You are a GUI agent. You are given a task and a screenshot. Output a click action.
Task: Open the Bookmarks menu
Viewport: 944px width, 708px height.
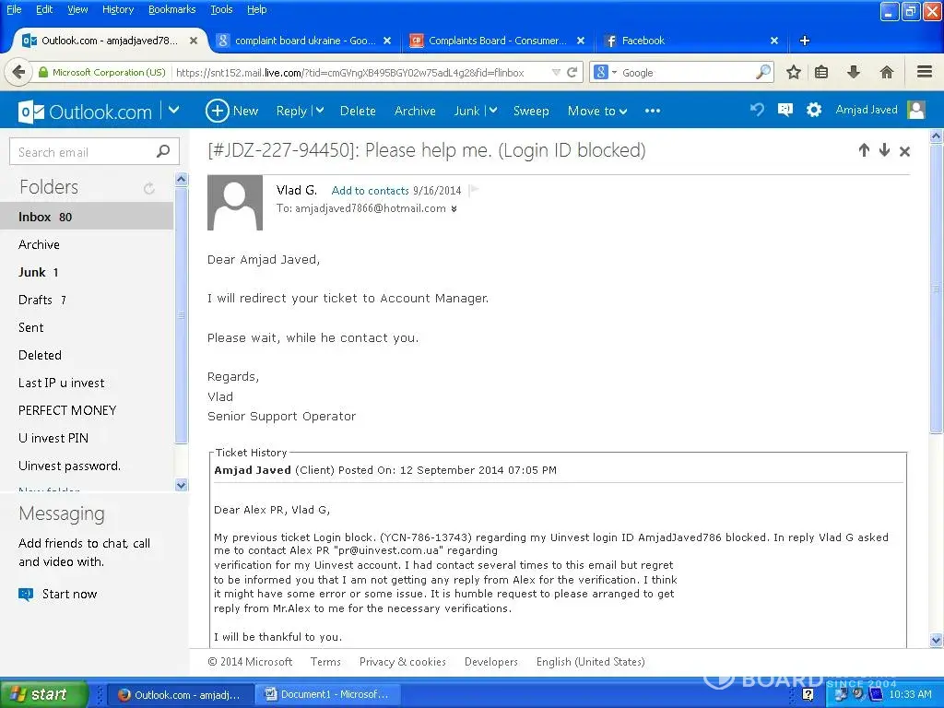tap(171, 9)
